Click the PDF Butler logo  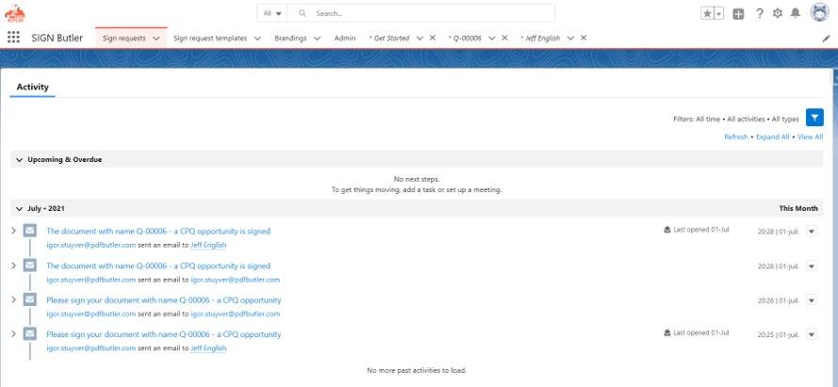pos(14,13)
